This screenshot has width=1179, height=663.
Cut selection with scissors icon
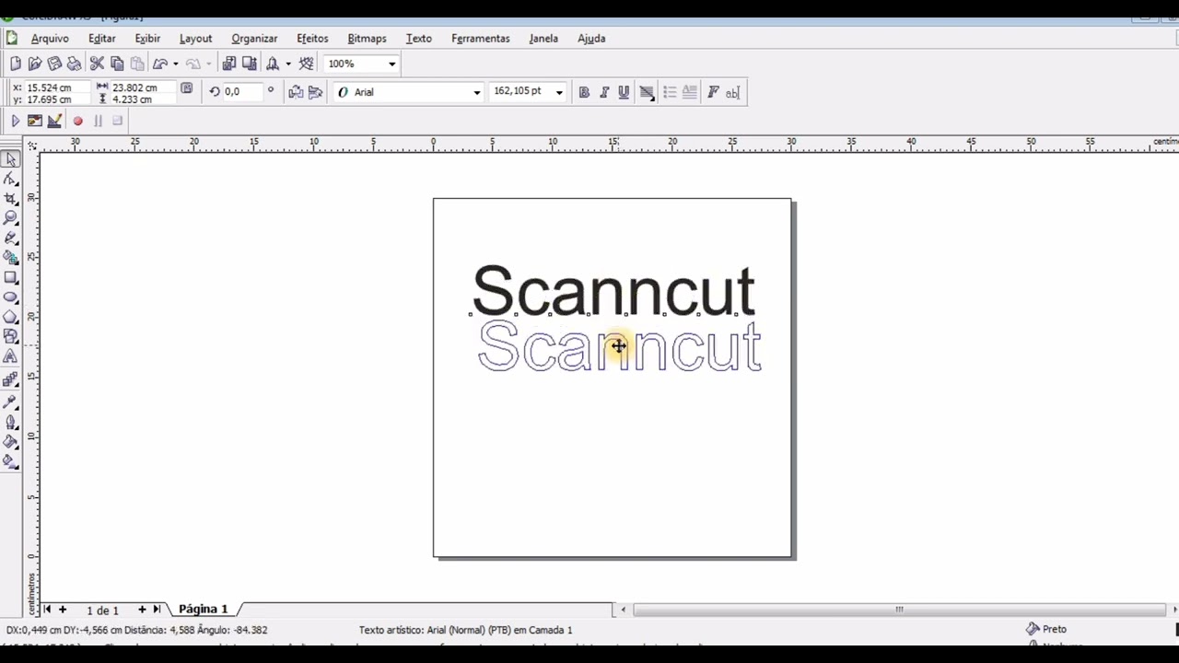click(x=97, y=64)
